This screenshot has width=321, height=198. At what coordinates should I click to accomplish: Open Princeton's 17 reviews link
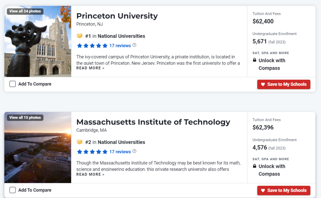(120, 46)
